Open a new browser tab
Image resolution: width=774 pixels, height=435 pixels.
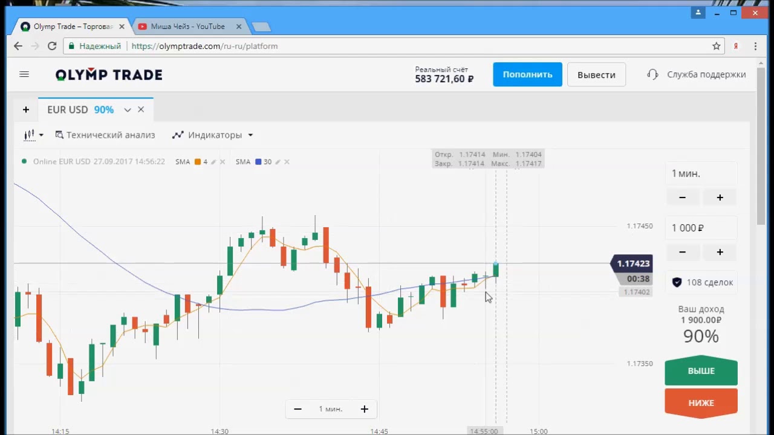tap(261, 27)
